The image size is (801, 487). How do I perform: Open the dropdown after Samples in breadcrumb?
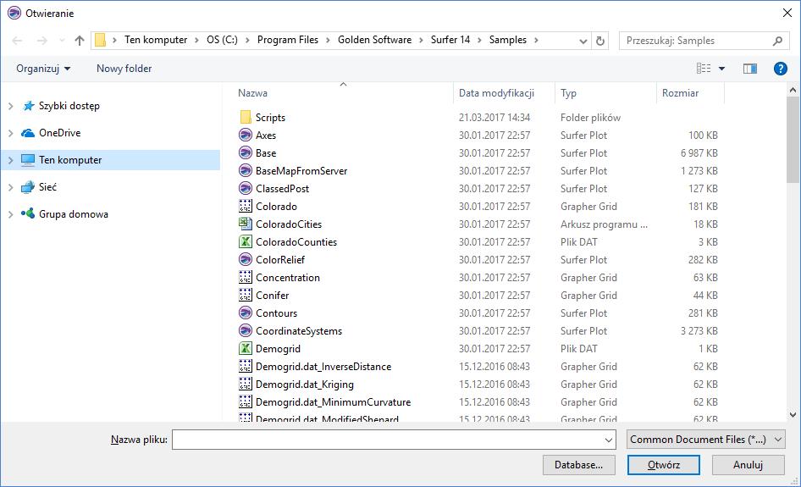(x=536, y=41)
